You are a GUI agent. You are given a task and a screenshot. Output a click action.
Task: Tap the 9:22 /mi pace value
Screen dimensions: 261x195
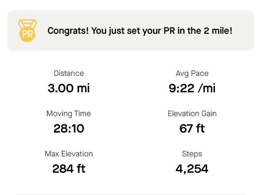pos(192,88)
